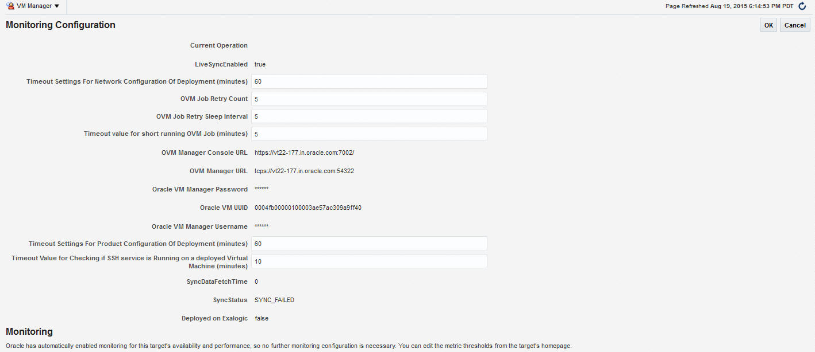The height and width of the screenshot is (352, 815).
Task: Click the SyncStatus label
Action: point(230,300)
